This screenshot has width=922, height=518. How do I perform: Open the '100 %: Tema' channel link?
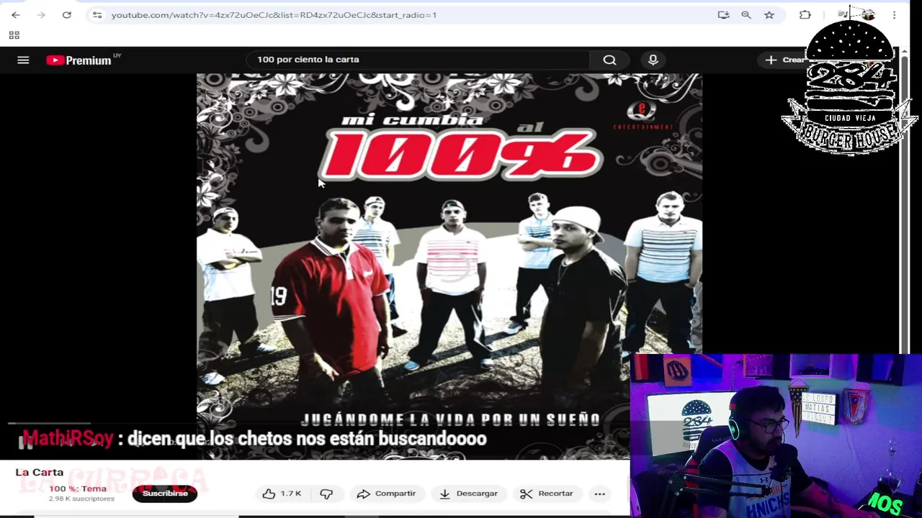click(77, 489)
